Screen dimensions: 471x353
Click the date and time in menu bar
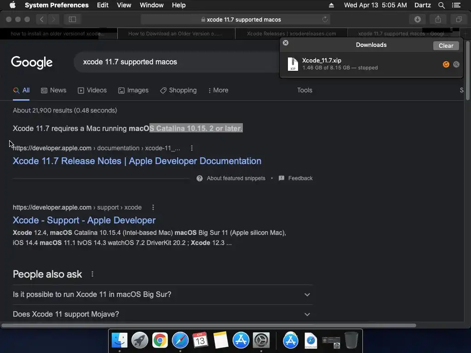(x=375, y=5)
